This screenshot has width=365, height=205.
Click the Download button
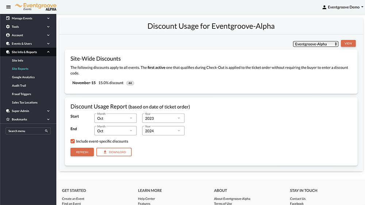[114, 152]
